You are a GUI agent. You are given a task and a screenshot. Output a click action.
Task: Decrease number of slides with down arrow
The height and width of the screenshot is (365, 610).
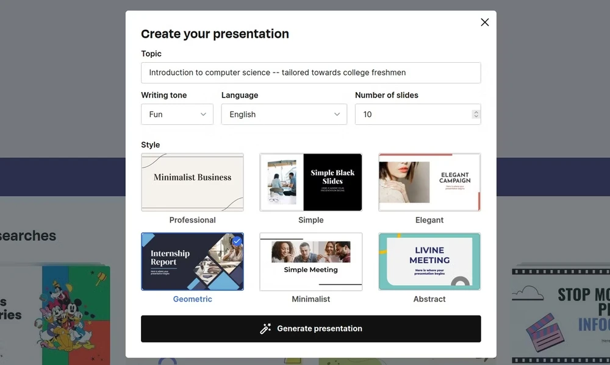click(x=476, y=117)
